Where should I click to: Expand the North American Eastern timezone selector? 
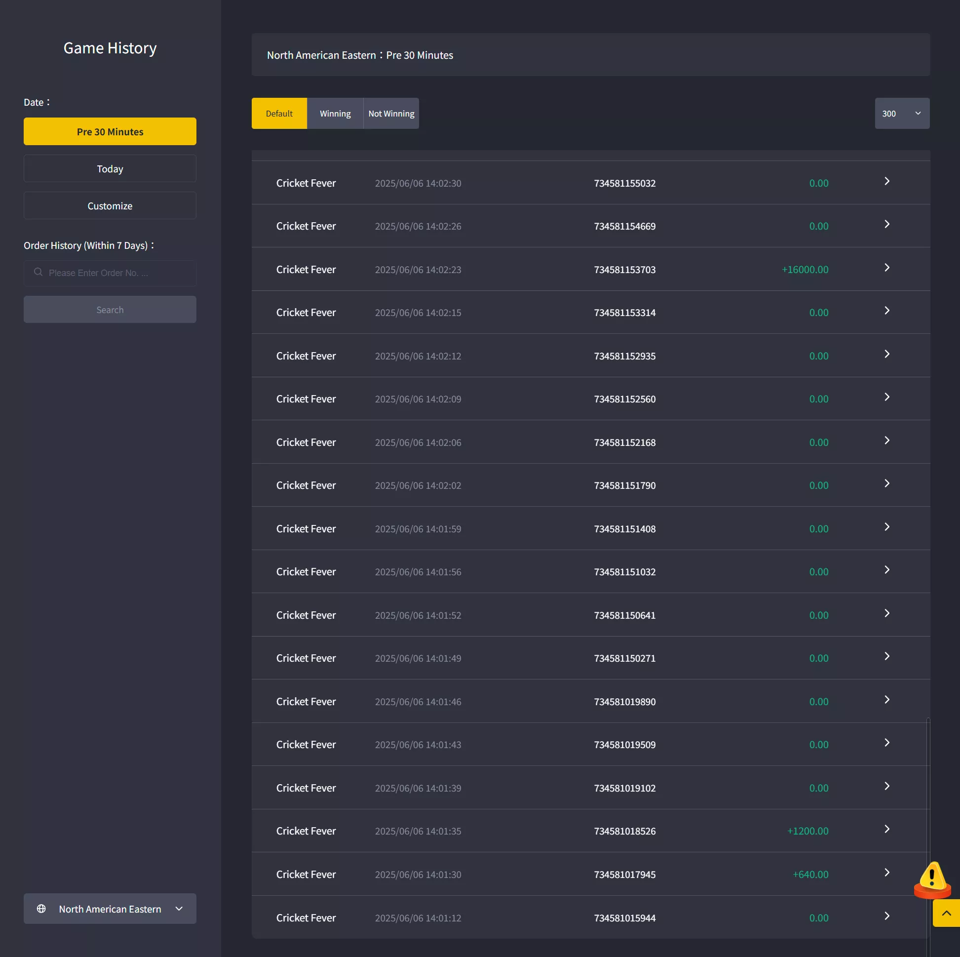(110, 909)
